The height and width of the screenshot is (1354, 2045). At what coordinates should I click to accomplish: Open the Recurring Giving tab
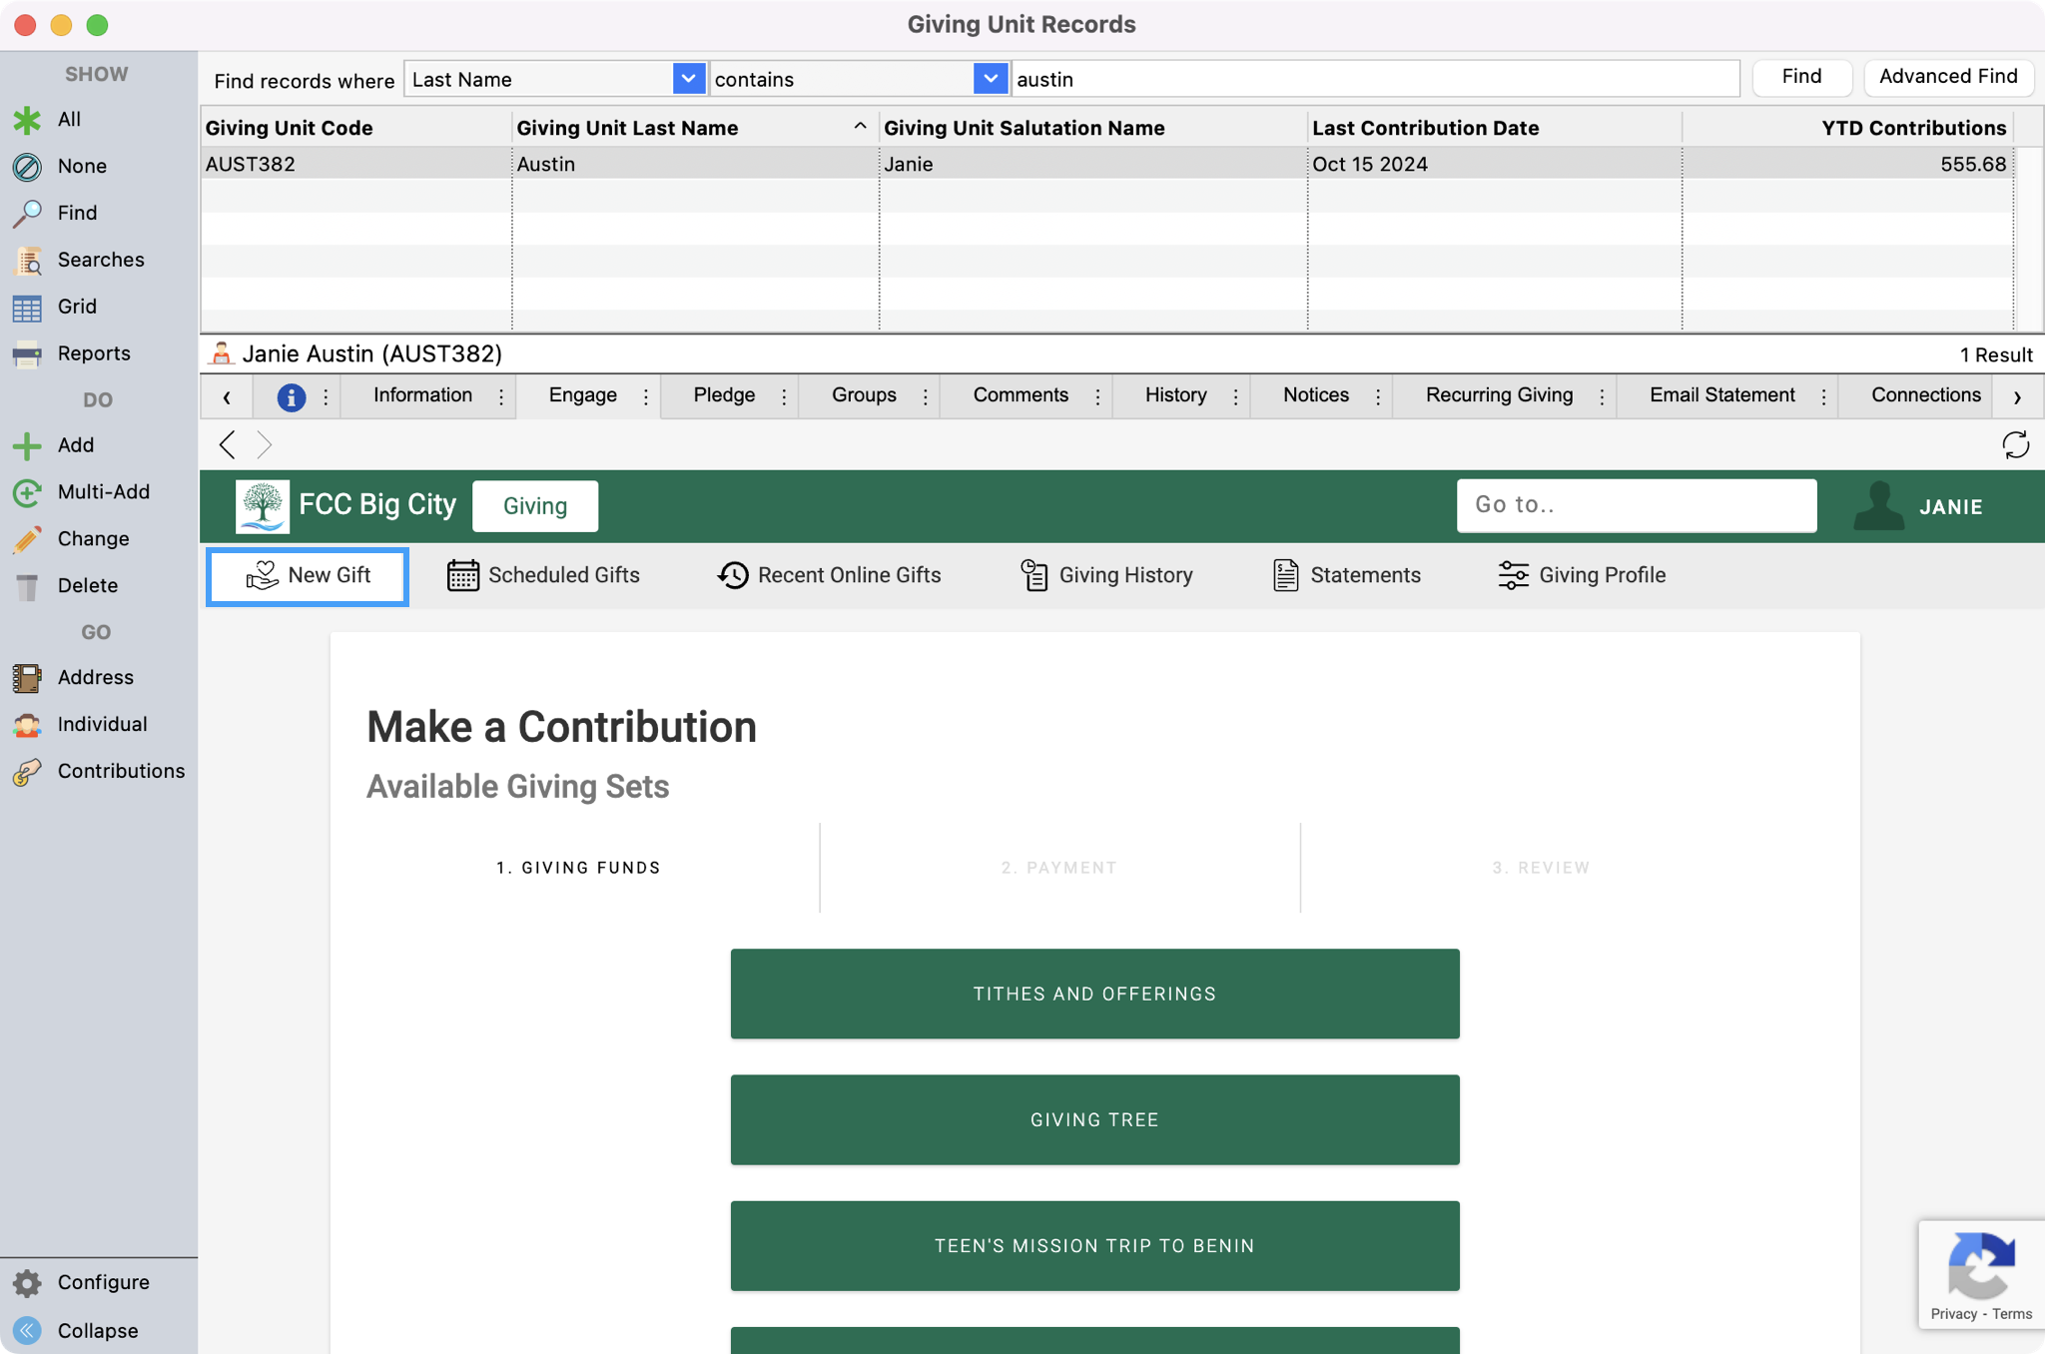[x=1499, y=395]
